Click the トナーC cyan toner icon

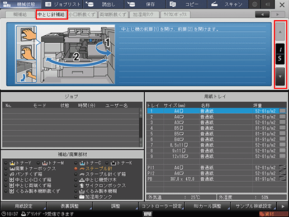point(82,163)
